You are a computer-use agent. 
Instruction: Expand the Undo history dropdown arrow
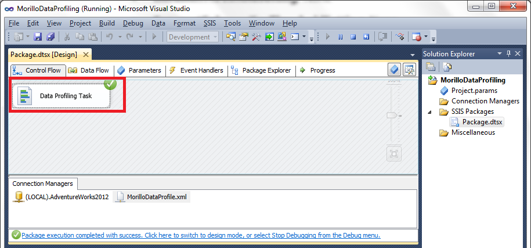click(x=119, y=37)
